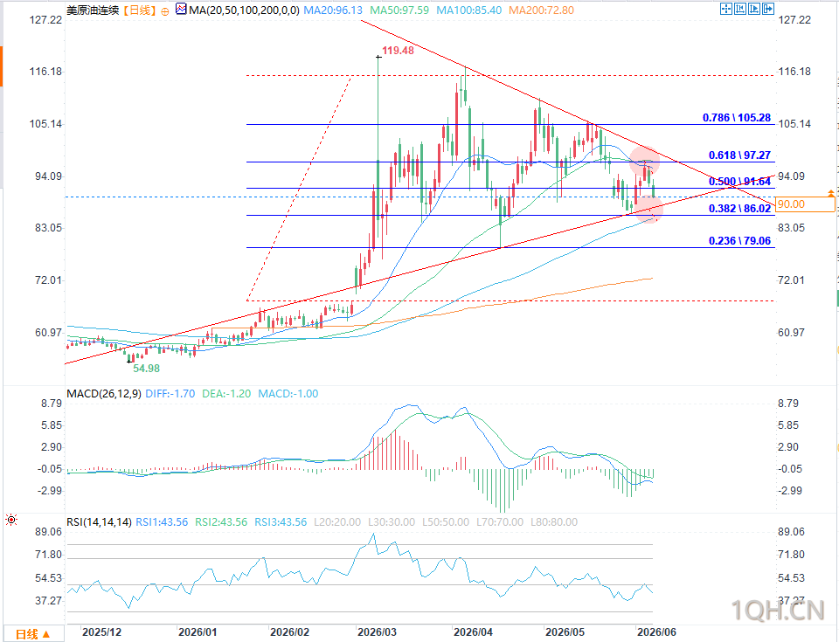Click the L80:80.00 level label
This screenshot has height=642, width=839.
pos(554,522)
